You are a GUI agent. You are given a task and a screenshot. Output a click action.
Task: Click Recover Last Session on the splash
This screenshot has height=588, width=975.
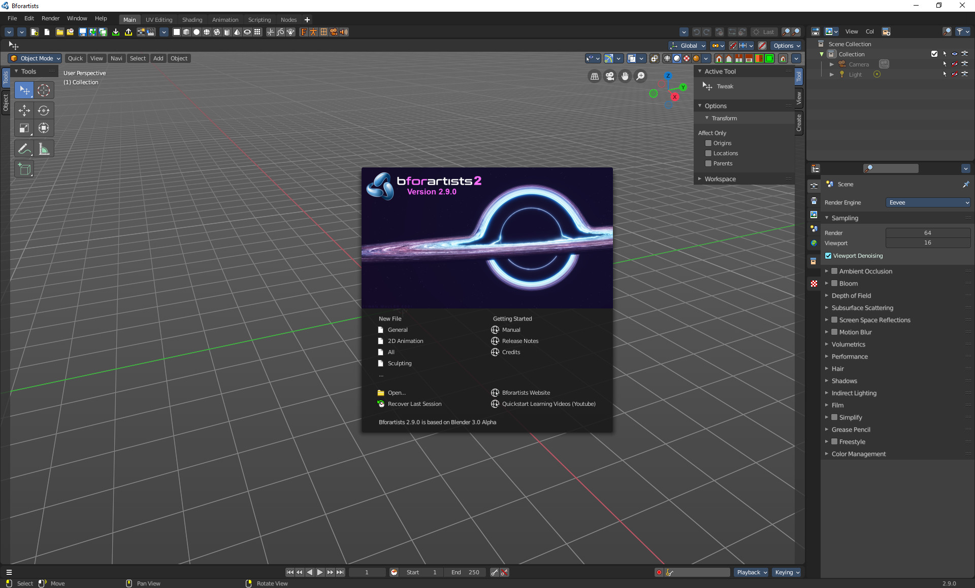coord(414,403)
